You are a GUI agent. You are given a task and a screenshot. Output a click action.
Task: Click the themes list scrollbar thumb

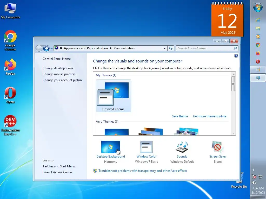pos(234,84)
